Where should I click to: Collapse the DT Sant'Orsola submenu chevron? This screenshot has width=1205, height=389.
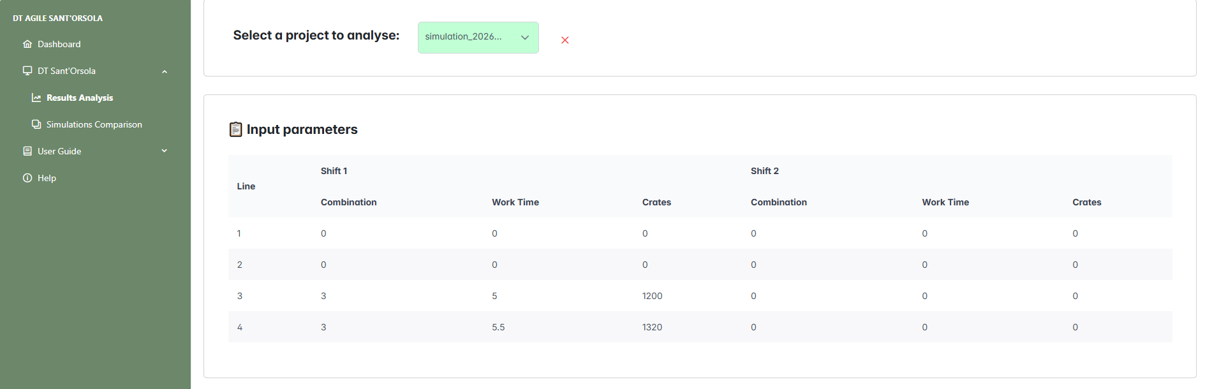point(165,71)
